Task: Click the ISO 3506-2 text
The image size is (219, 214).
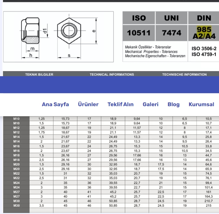Action: [x=204, y=49]
